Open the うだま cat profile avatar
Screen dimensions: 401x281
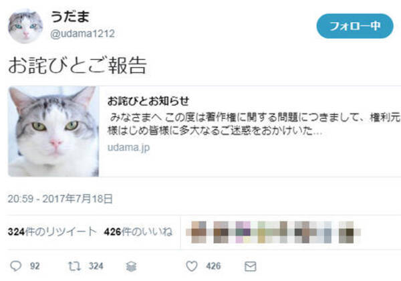coord(25,26)
